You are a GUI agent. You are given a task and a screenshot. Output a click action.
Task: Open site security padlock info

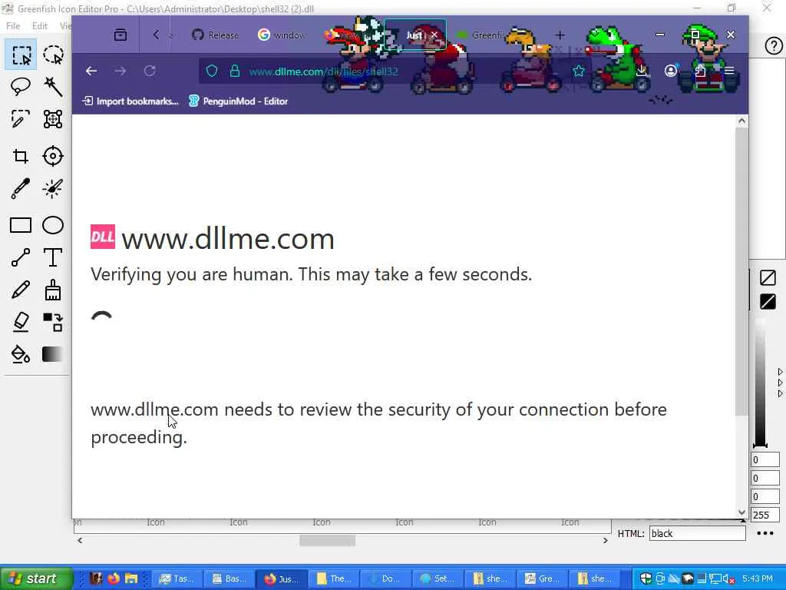click(235, 71)
